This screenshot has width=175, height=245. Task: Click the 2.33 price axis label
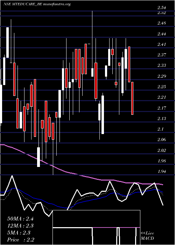click(x=162, y=65)
